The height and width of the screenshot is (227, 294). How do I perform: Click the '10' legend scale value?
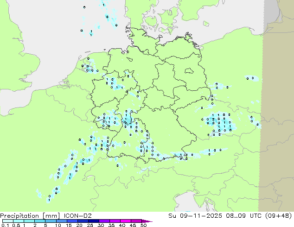pyautogui.click(x=58, y=225)
